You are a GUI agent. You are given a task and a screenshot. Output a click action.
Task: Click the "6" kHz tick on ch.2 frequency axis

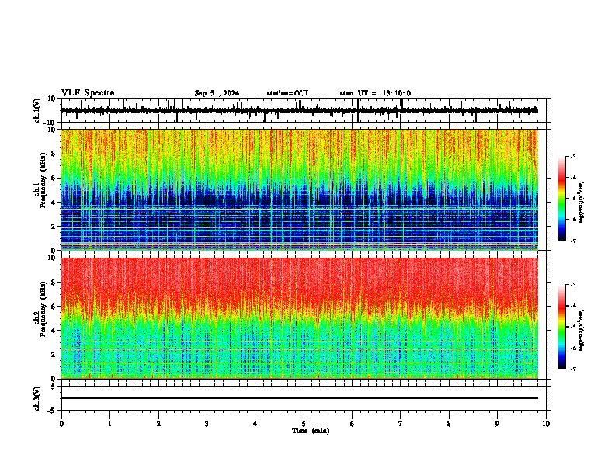54,307
